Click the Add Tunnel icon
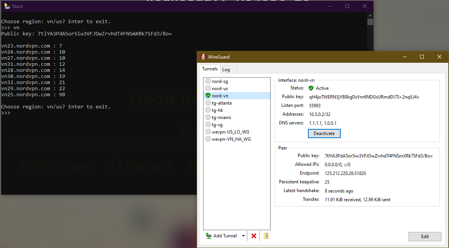This screenshot has height=248, width=449. point(209,236)
